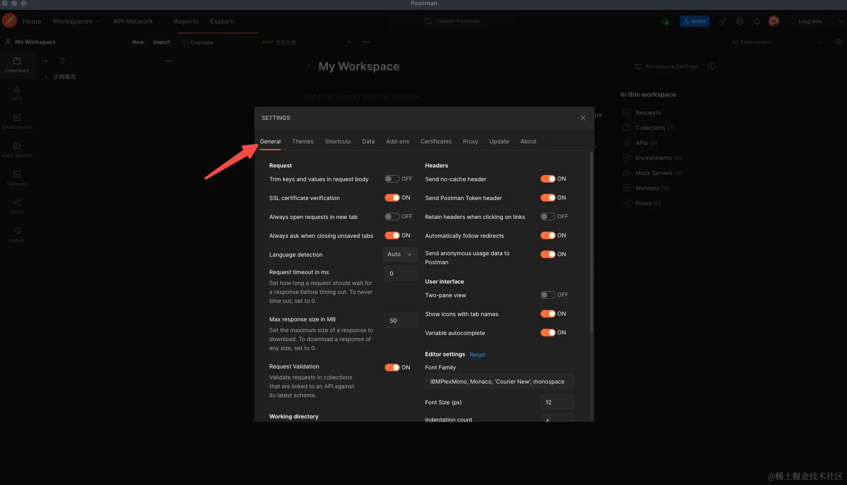The width and height of the screenshot is (847, 485).
Task: Expand the API Network dropdown
Action: pyautogui.click(x=137, y=21)
